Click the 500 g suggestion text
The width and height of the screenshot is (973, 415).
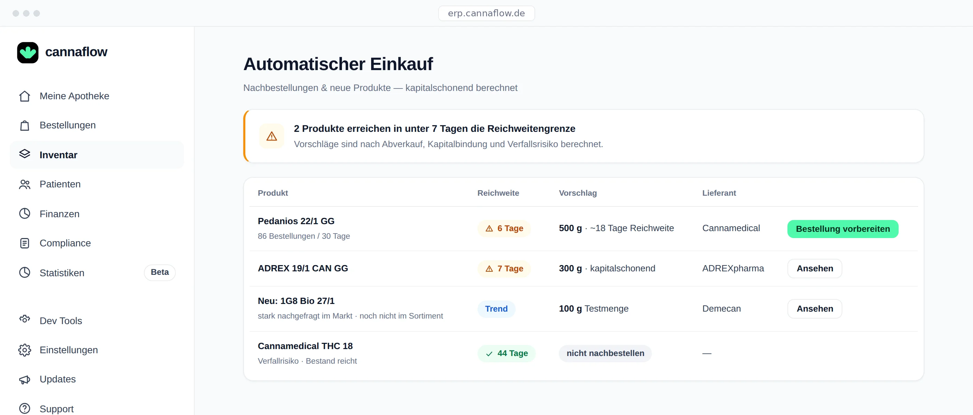616,228
